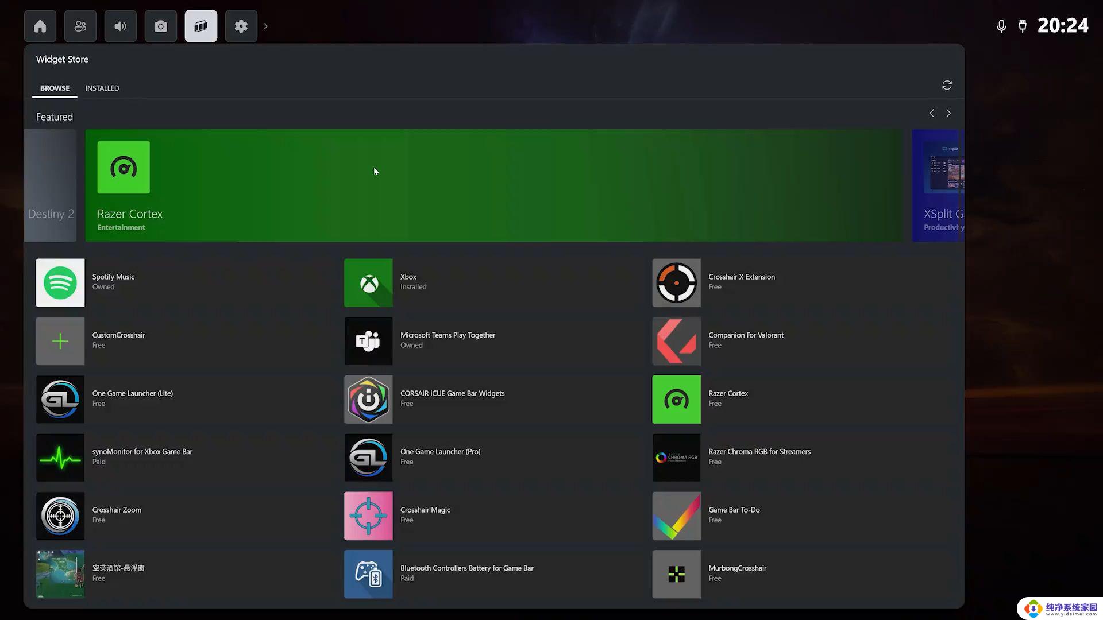Click Game Bar To-Do title text
The height and width of the screenshot is (620, 1103).
pos(734,510)
